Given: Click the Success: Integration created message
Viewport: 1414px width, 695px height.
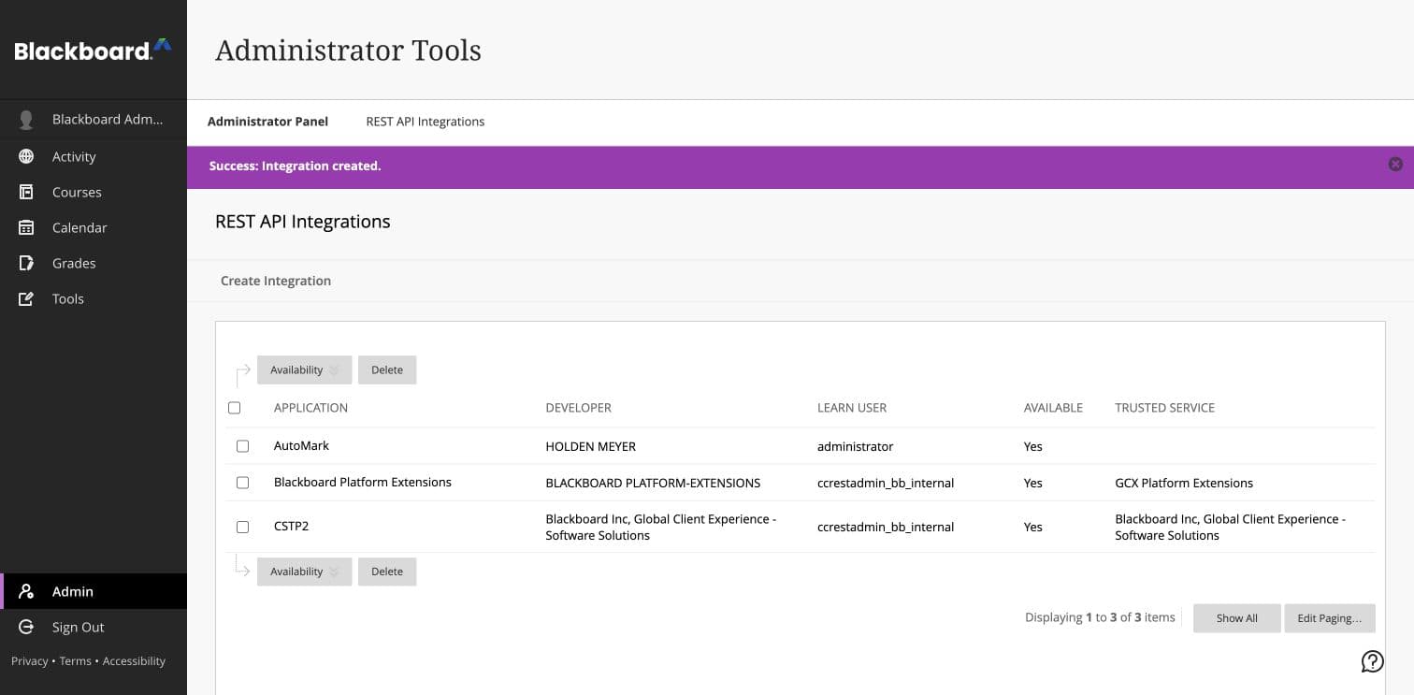Looking at the screenshot, I should click(295, 167).
